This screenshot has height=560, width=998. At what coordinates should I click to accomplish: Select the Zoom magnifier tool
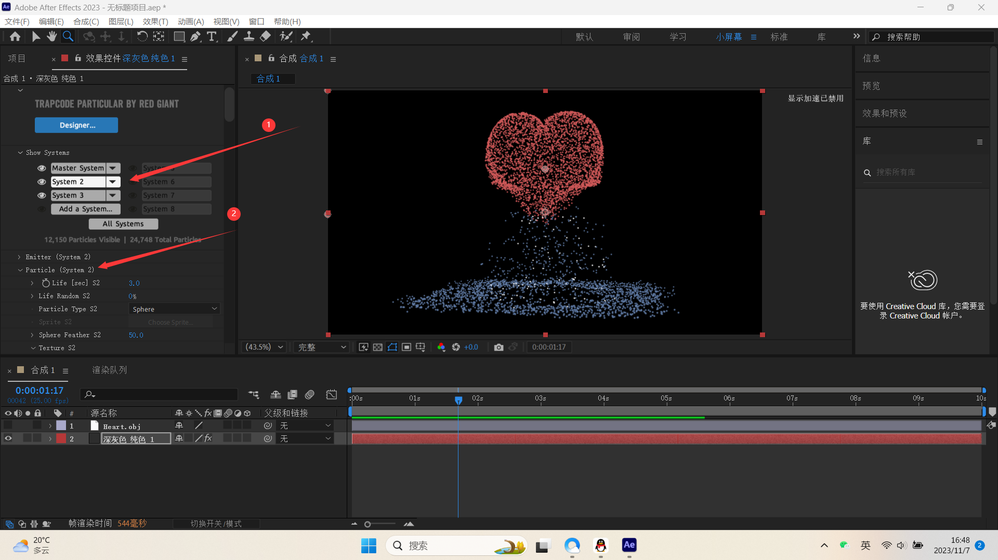[x=68, y=36]
